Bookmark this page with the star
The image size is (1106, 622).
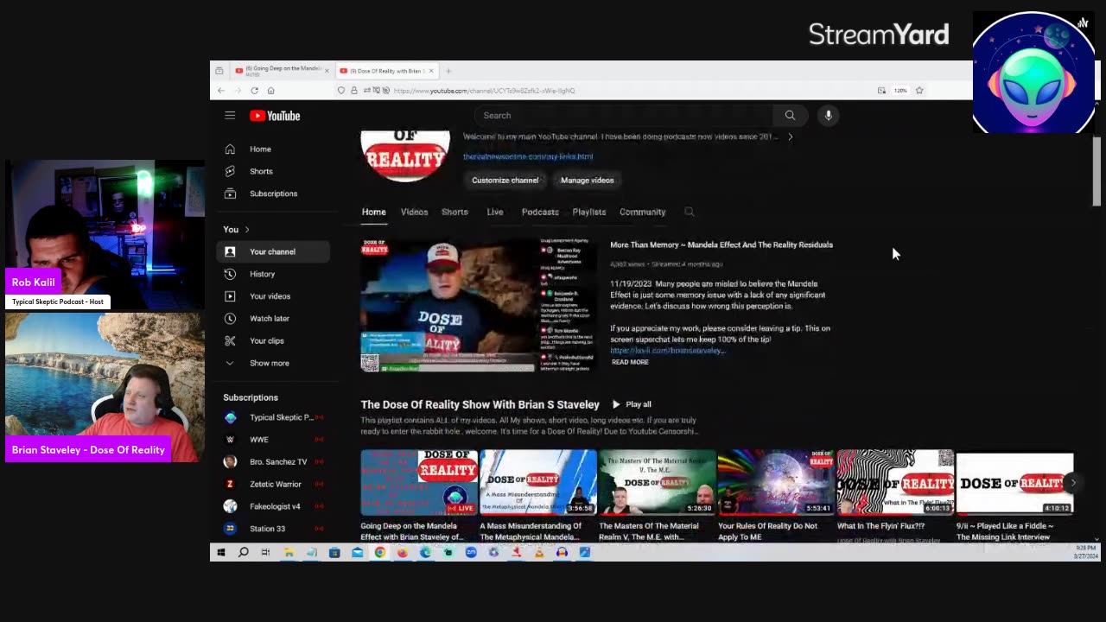click(919, 90)
